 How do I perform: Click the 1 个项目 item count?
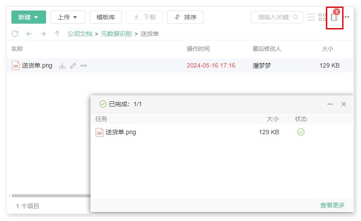[27, 206]
